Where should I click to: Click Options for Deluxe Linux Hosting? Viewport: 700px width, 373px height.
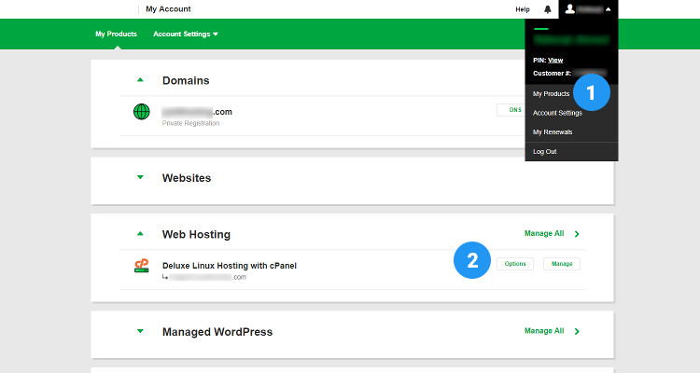[514, 264]
